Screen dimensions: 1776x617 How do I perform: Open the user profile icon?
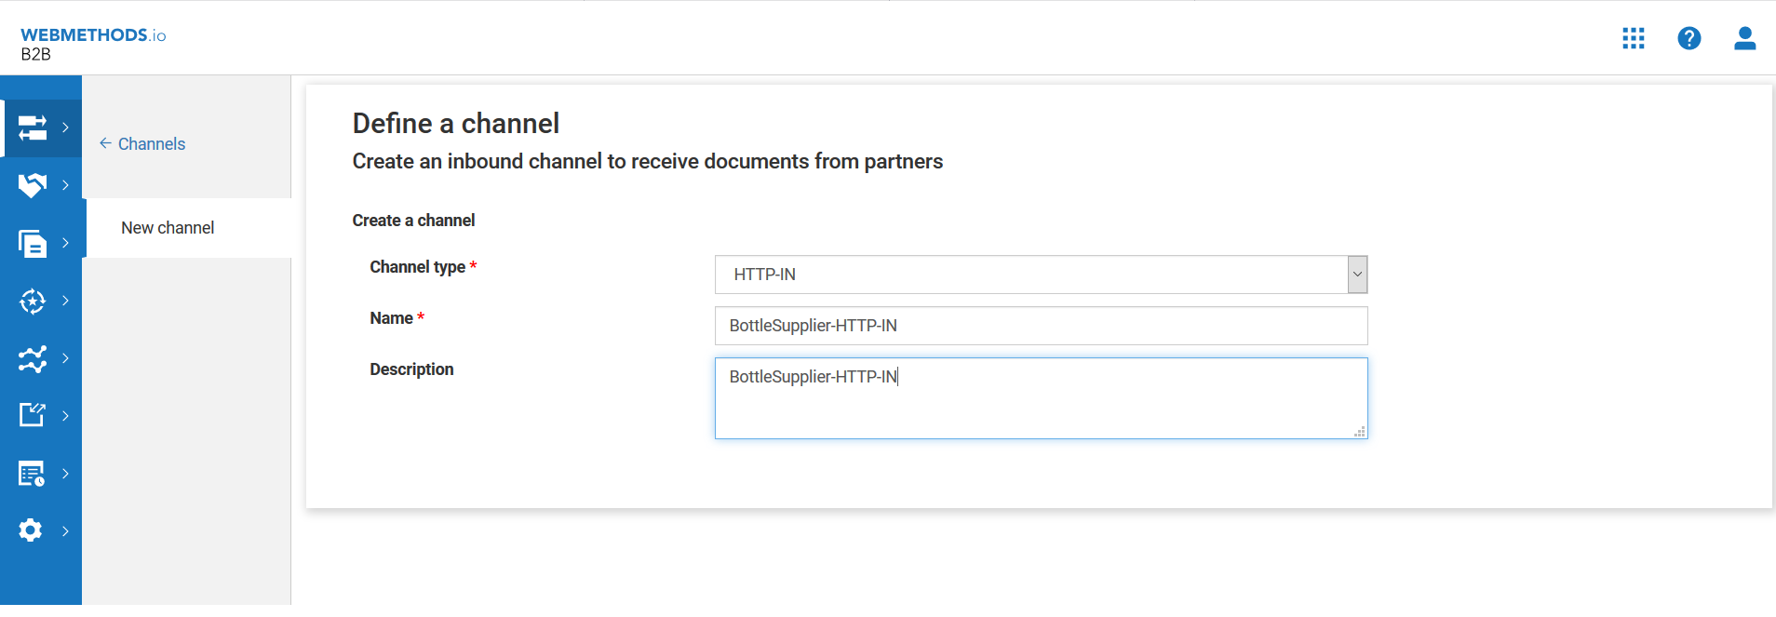tap(1744, 38)
